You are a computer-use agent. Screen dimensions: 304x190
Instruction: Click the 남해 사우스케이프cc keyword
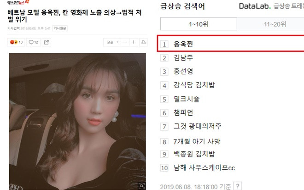tap(204, 168)
